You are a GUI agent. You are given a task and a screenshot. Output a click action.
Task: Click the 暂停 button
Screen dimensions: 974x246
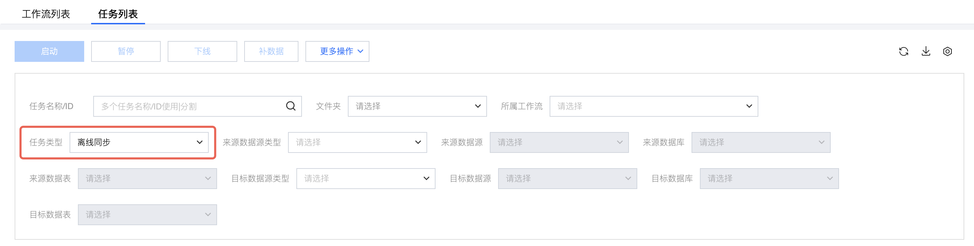pos(126,51)
